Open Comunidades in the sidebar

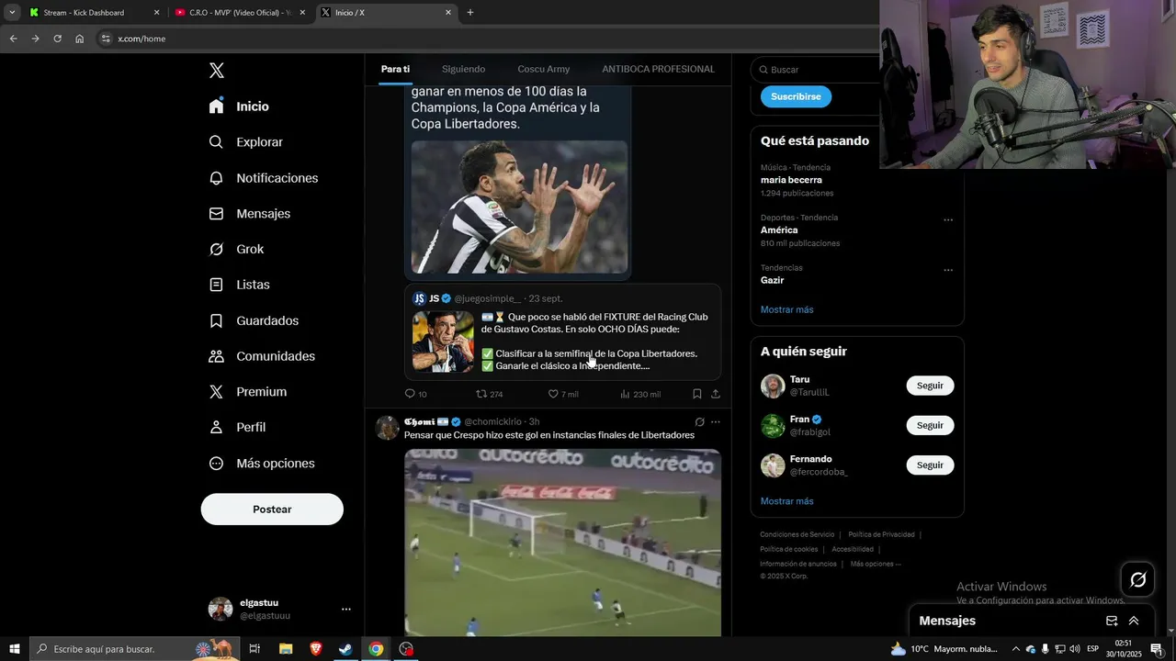tap(262, 356)
